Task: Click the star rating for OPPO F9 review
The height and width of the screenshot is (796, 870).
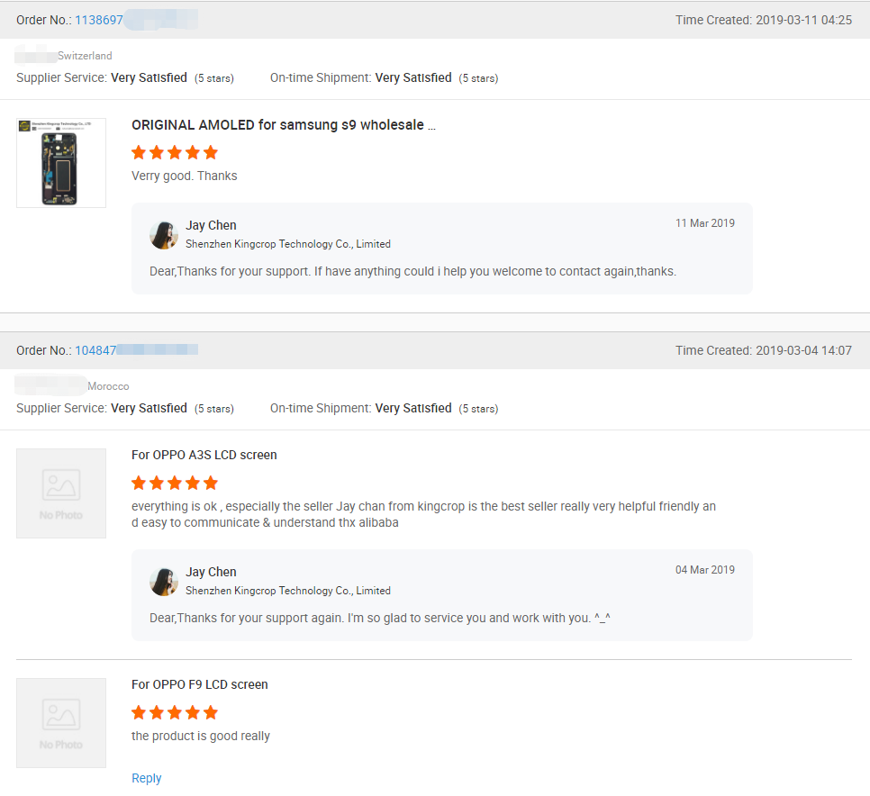Action: (x=175, y=712)
